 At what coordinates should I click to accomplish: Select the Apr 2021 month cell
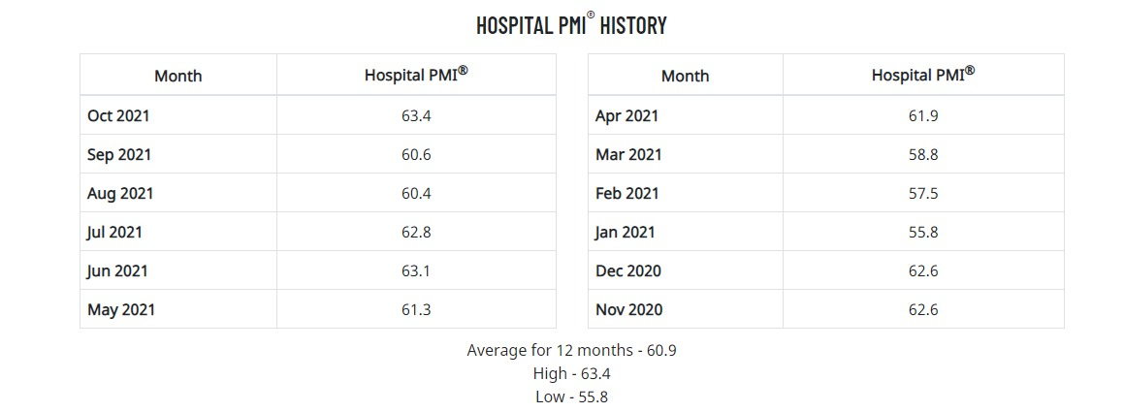626,115
